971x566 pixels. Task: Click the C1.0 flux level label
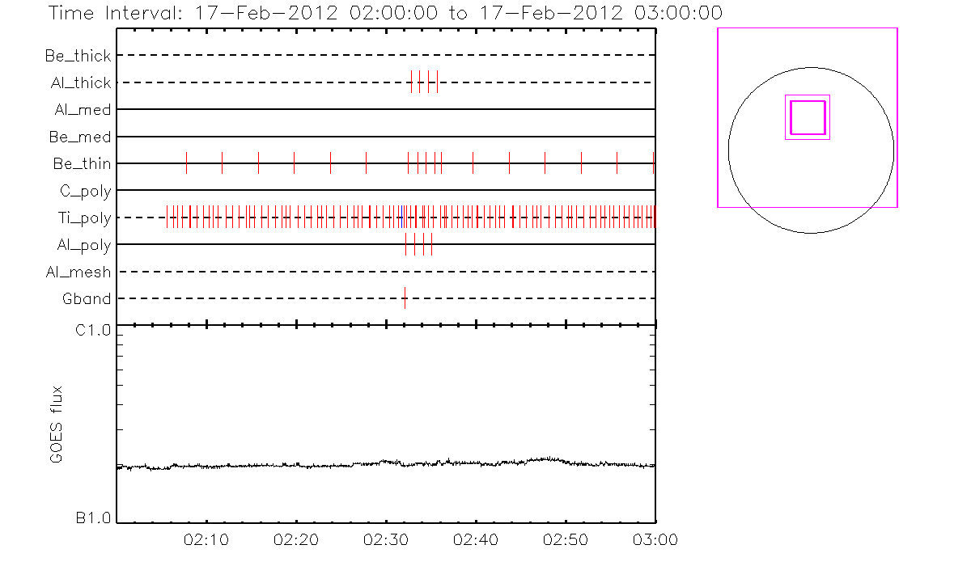click(x=93, y=330)
